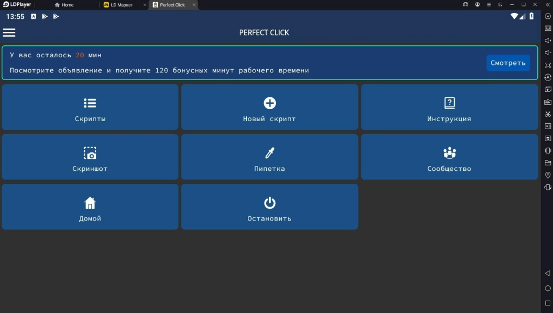Open the LDPlayer settings hexagon icon

click(548, 16)
